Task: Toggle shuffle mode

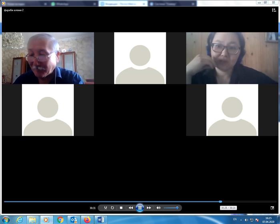Action: pos(105,208)
